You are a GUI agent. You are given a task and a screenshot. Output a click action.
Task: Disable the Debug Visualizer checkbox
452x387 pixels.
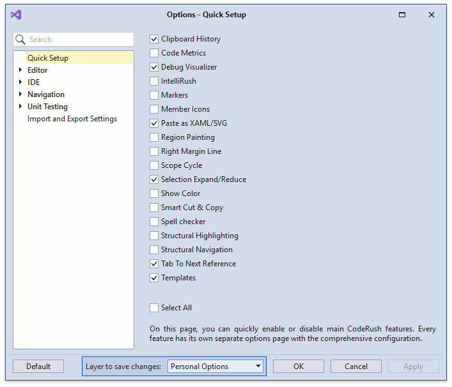coord(154,67)
